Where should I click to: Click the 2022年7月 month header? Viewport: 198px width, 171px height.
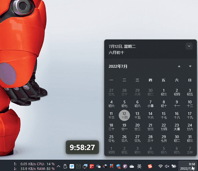pyautogui.click(x=118, y=66)
